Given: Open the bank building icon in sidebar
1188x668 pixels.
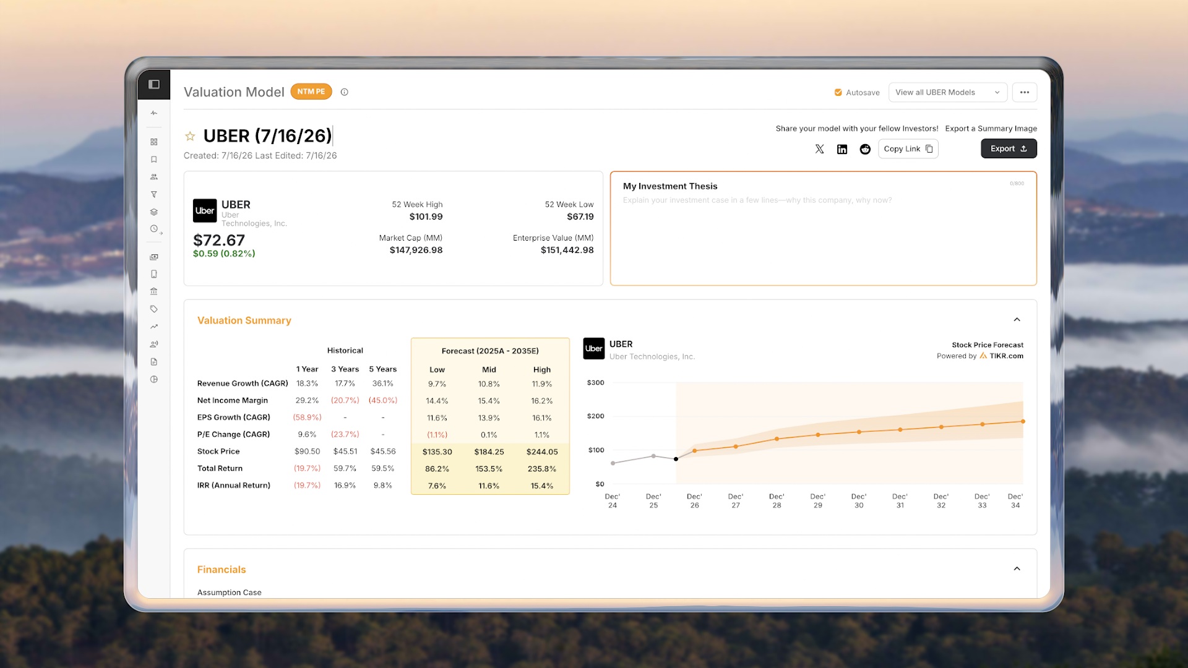Looking at the screenshot, I should [154, 291].
